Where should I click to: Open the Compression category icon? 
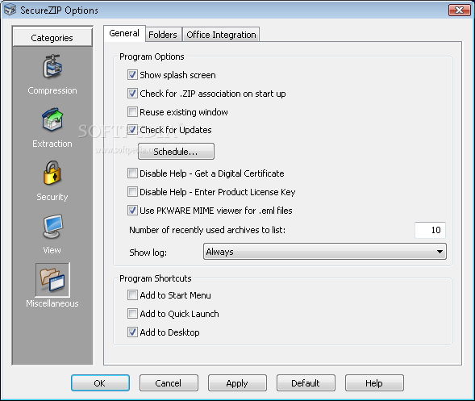[52, 67]
